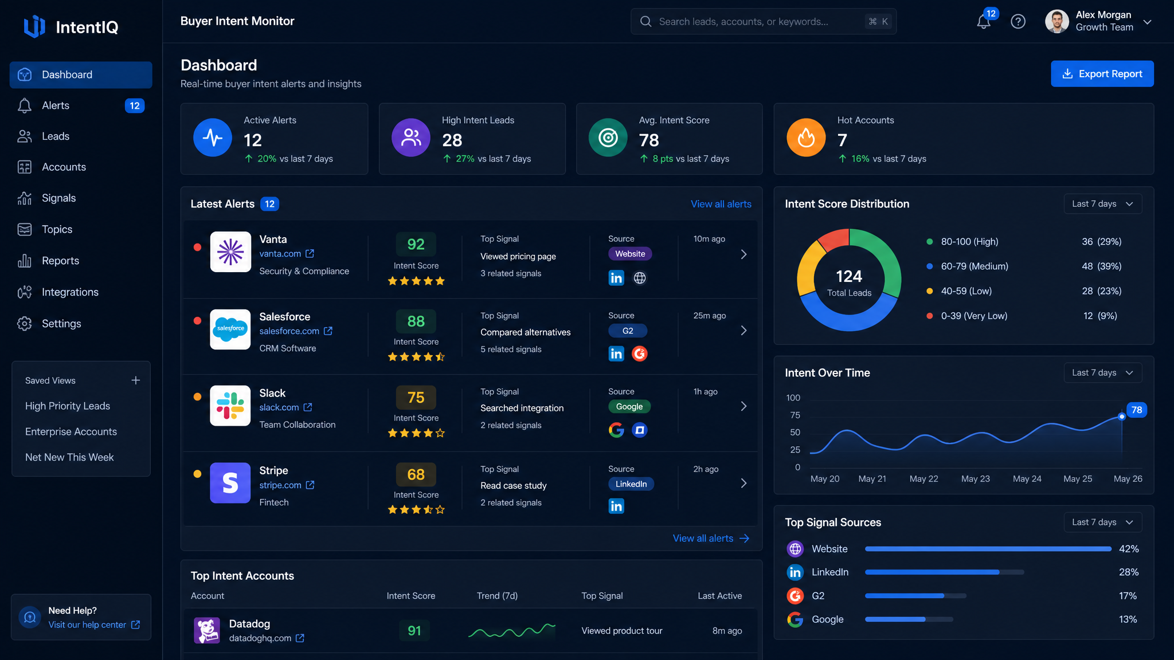The image size is (1174, 660).
Task: Open Visit our help center link
Action: (x=94, y=625)
